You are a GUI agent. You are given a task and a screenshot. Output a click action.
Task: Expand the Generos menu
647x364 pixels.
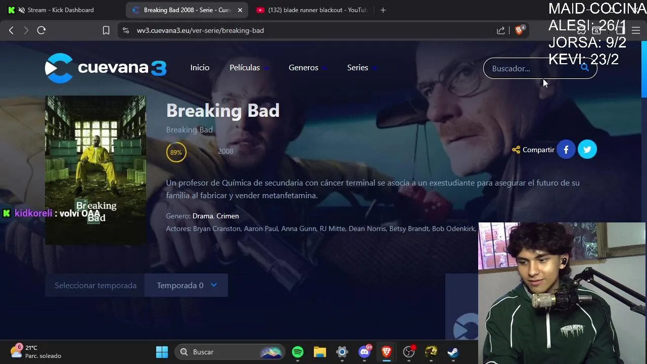307,68
